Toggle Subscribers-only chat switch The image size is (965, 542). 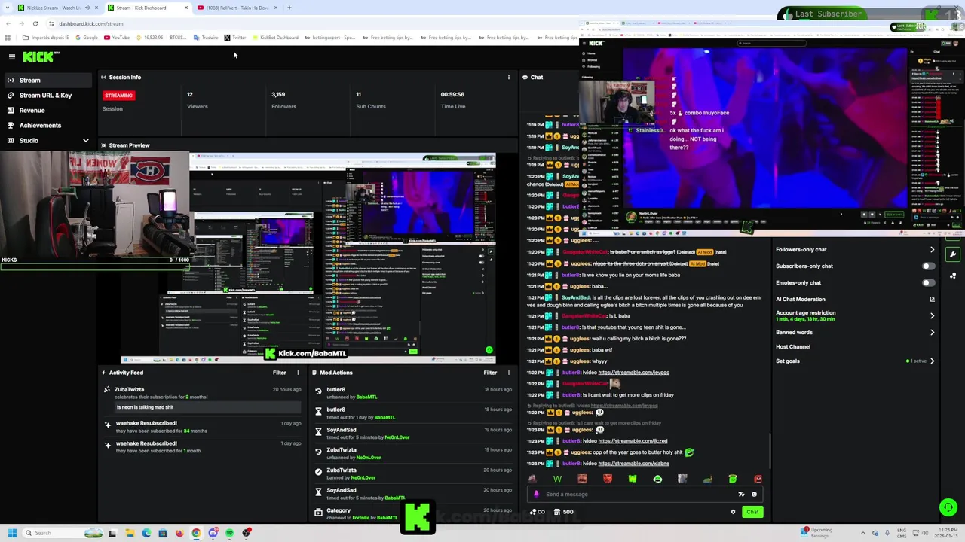(928, 266)
